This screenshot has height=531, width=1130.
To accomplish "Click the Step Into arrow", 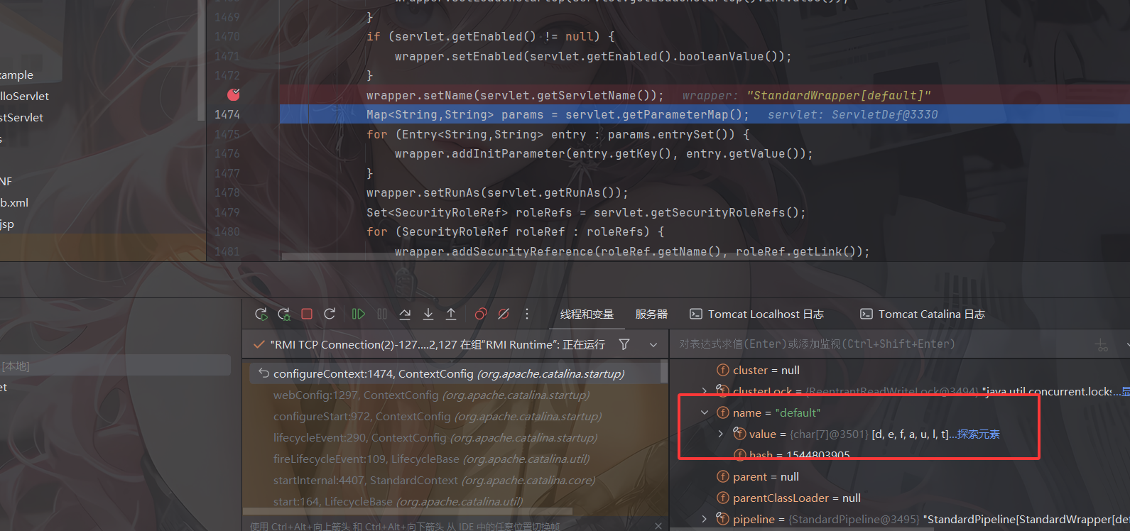I will (x=428, y=314).
